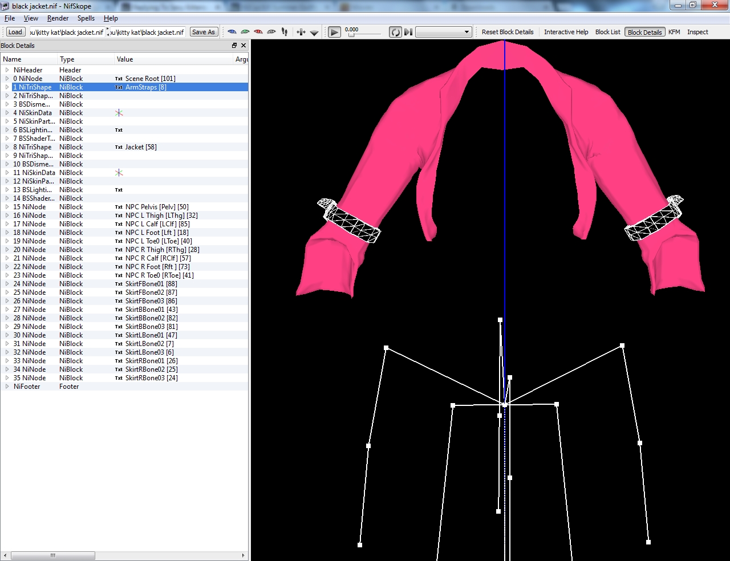Activate Walk view footprints icon
This screenshot has height=561, width=730.
(285, 32)
